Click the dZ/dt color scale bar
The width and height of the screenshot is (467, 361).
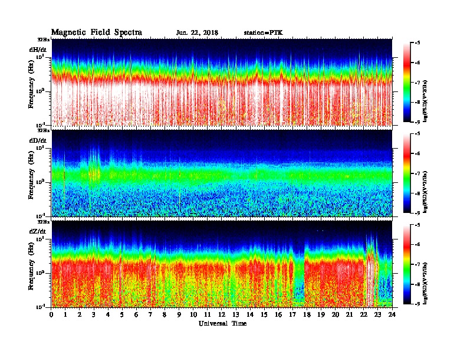[407, 264]
